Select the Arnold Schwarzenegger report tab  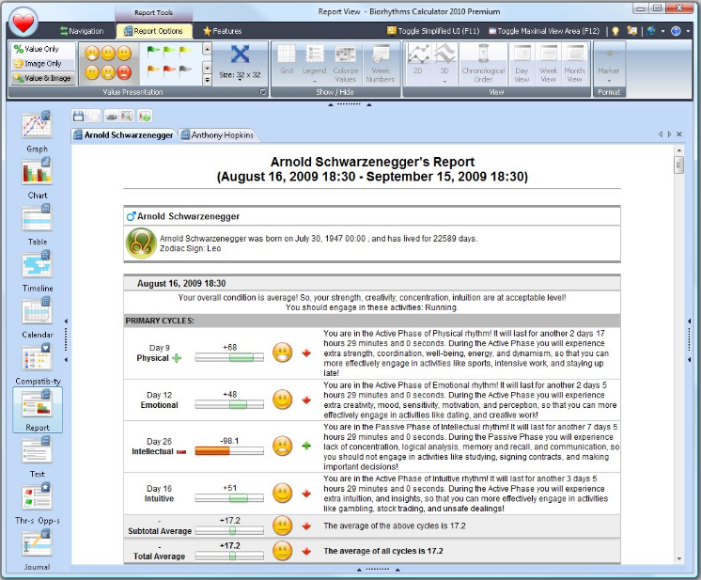click(123, 135)
